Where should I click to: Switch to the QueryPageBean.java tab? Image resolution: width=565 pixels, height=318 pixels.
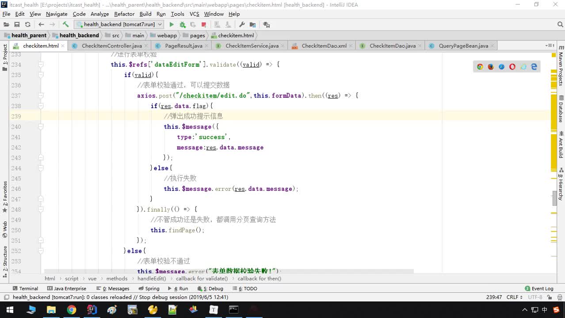click(463, 46)
